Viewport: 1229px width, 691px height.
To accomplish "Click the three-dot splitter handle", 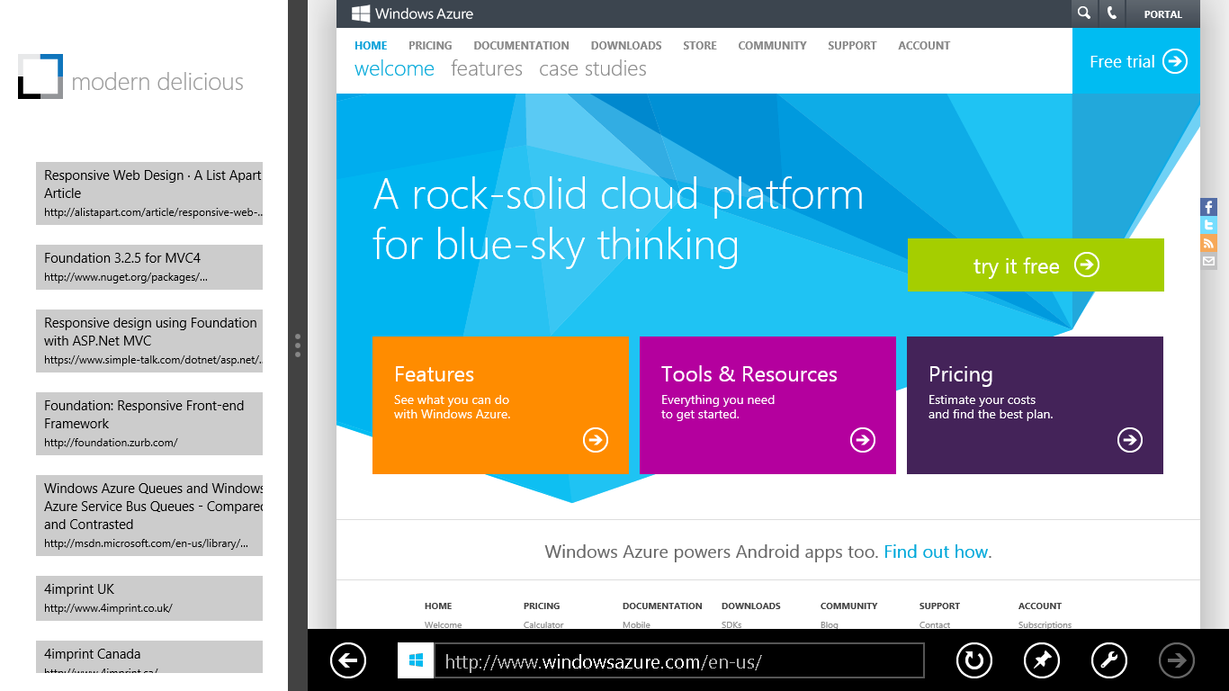I will 298,345.
